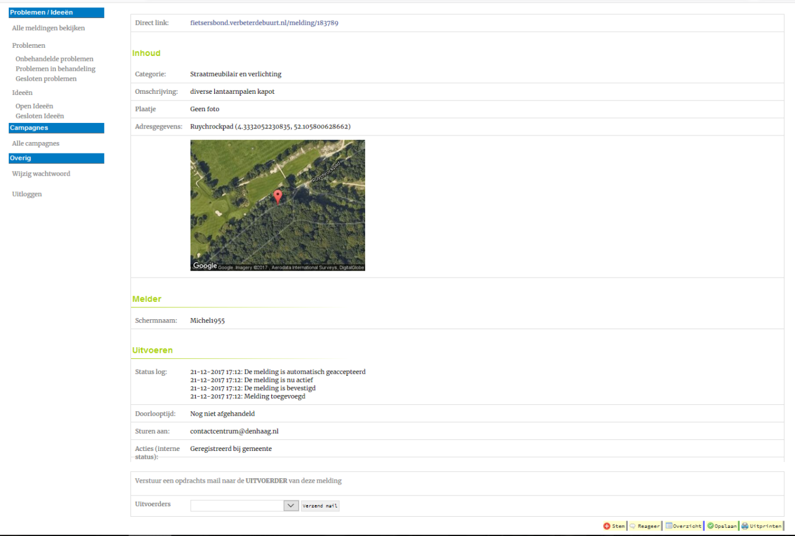795x536 pixels.
Task: Select Ideeën in the sidebar
Action: click(x=22, y=93)
